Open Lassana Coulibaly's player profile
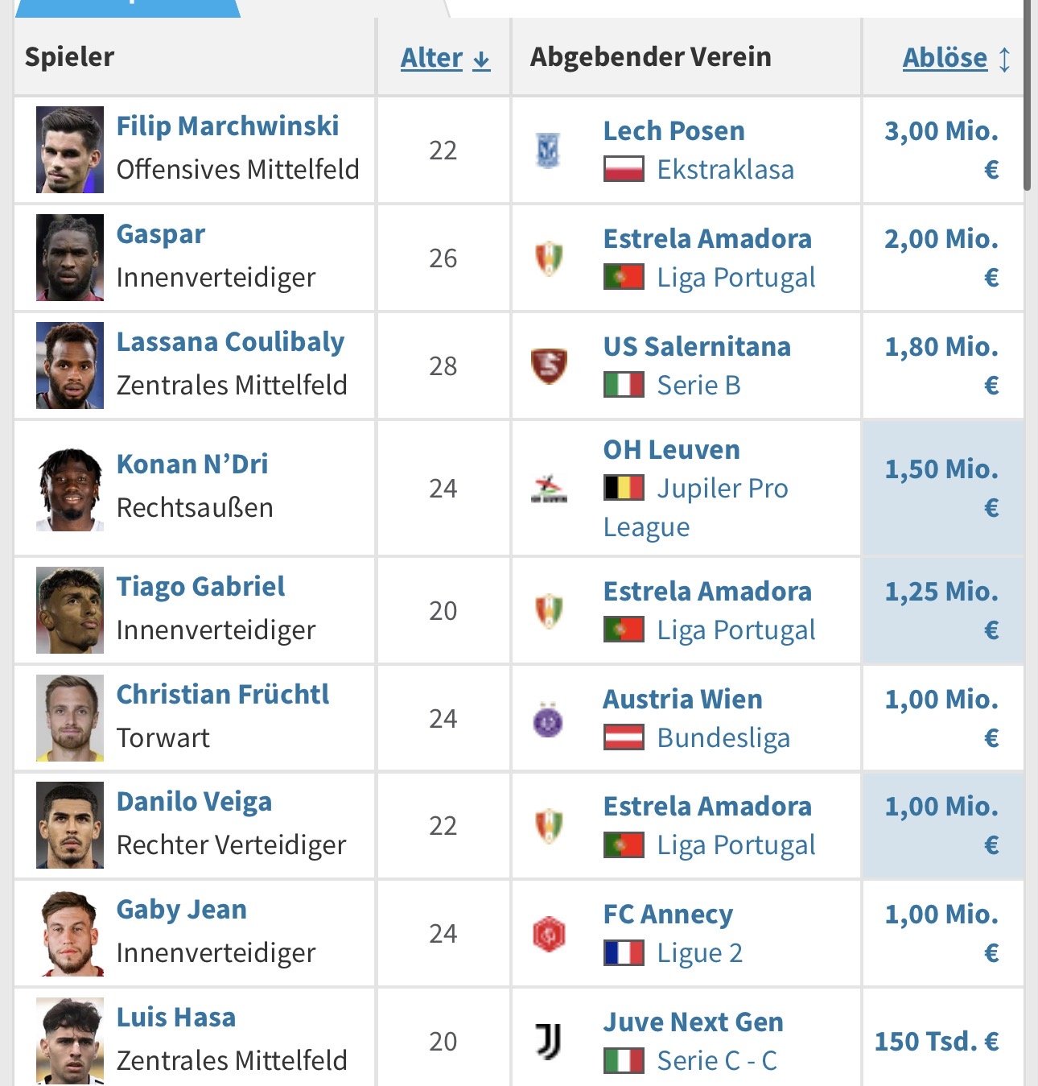This screenshot has height=1086, width=1038. pos(230,342)
